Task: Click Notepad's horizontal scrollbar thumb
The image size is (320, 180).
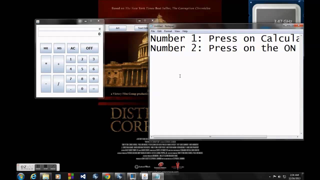Action: pyautogui.click(x=210, y=137)
